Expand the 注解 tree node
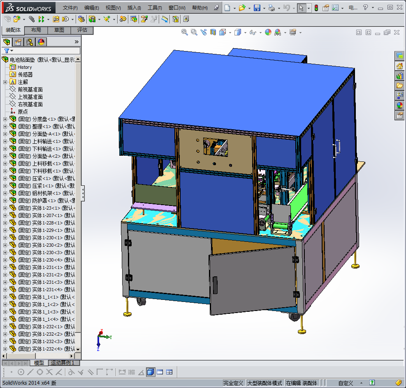The height and width of the screenshot is (388, 406). pyautogui.click(x=5, y=82)
